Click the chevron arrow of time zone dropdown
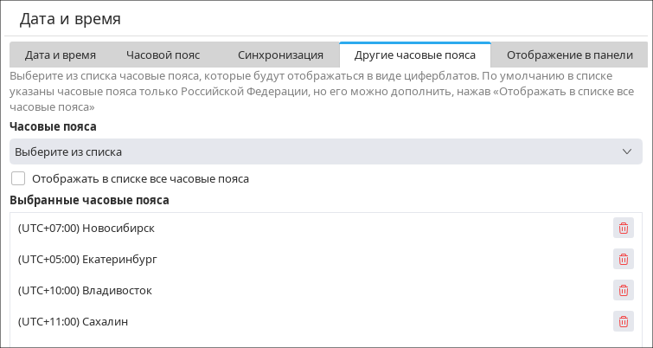653x348 pixels. coord(628,151)
